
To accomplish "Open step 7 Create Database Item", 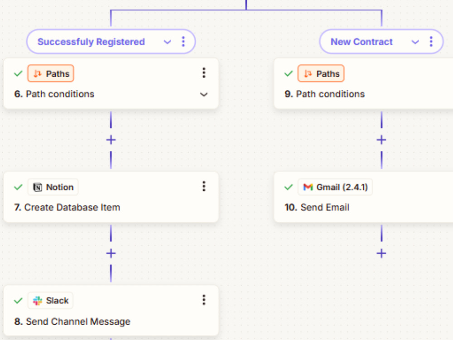I will [x=111, y=197].
